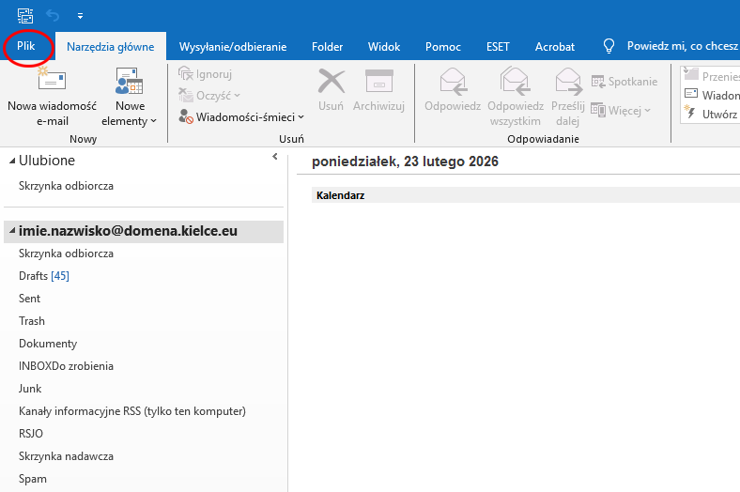Open the RSJO folder
740x492 pixels.
pos(31,434)
